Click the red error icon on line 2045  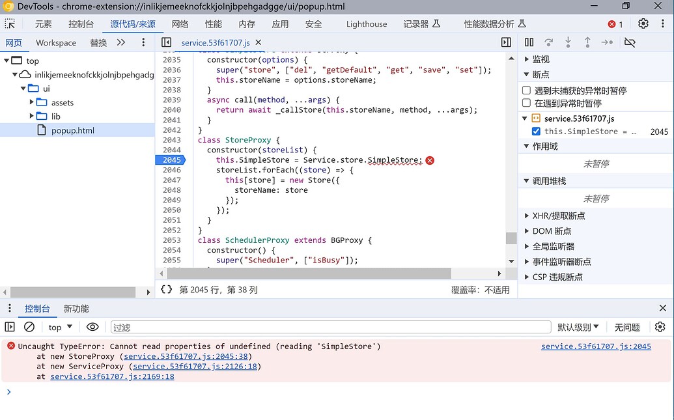pyautogui.click(x=429, y=160)
